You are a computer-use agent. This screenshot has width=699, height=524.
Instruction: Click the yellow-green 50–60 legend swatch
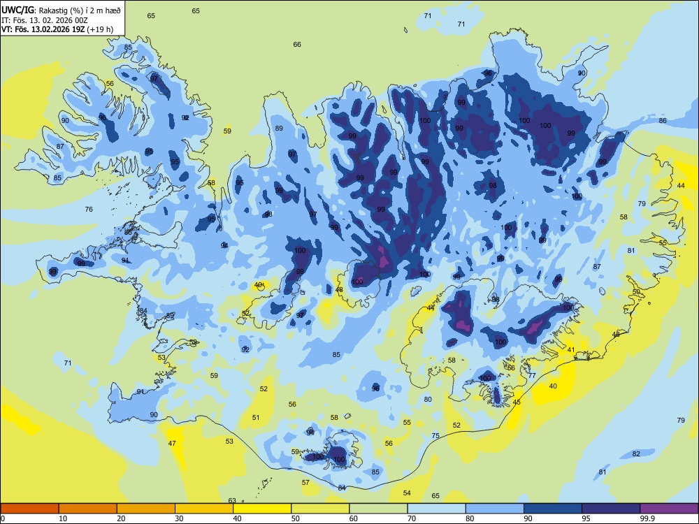point(320,509)
